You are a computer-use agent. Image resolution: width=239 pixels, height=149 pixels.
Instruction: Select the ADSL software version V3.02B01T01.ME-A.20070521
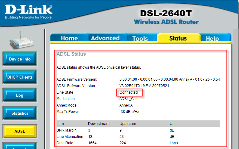pyautogui.click(x=144, y=86)
